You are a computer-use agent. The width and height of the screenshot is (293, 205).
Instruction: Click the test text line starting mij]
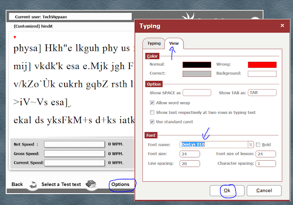coord(74,66)
